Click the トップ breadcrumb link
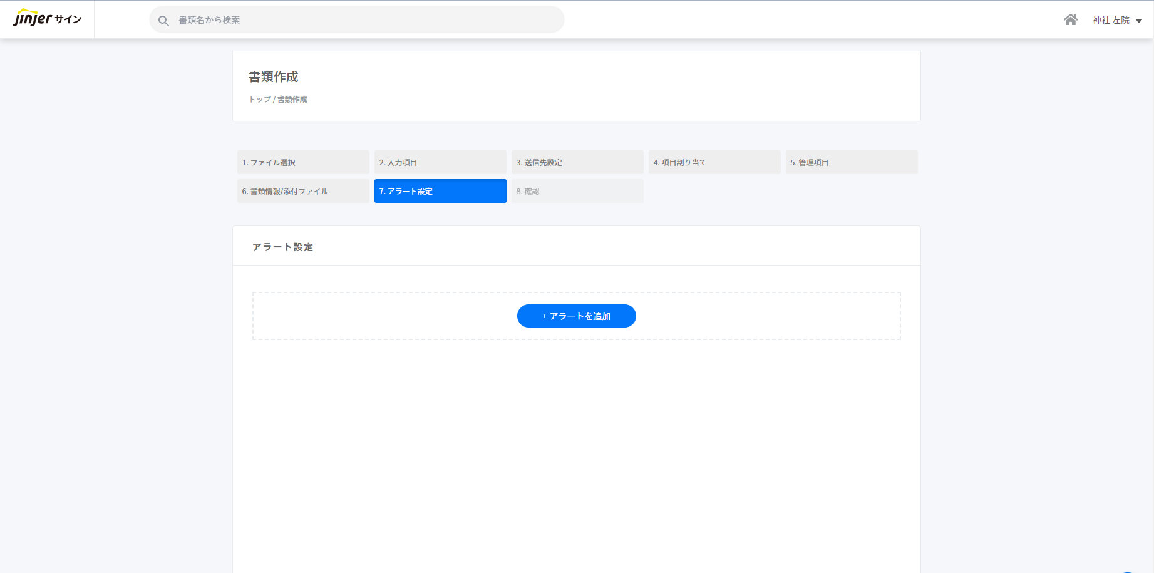 [x=260, y=100]
